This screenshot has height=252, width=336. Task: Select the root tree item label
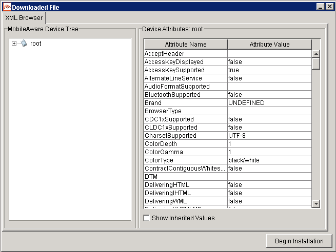pyautogui.click(x=35, y=44)
